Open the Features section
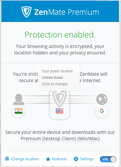Image resolution: width=121 pixels, height=167 pixels. click(56, 159)
